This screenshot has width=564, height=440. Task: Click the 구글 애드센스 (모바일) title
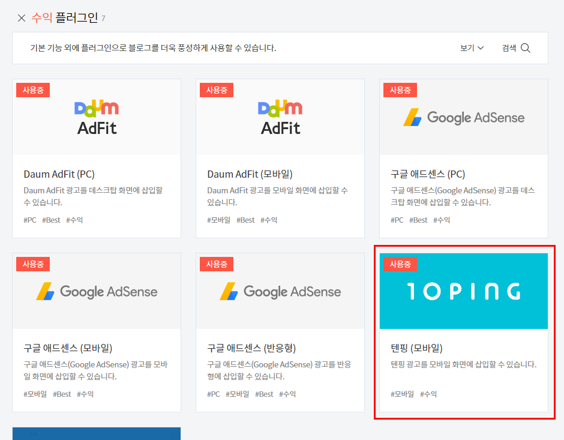pyautogui.click(x=68, y=348)
